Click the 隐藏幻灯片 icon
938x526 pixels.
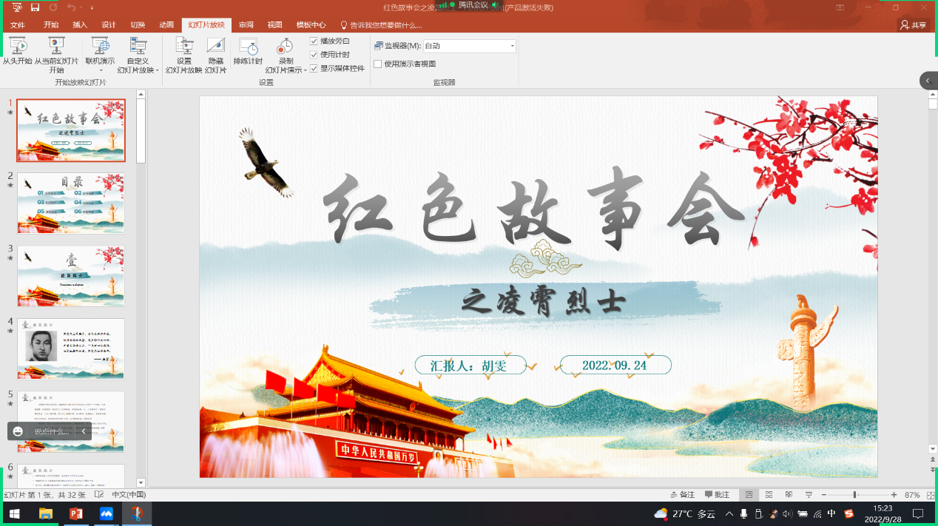point(215,47)
